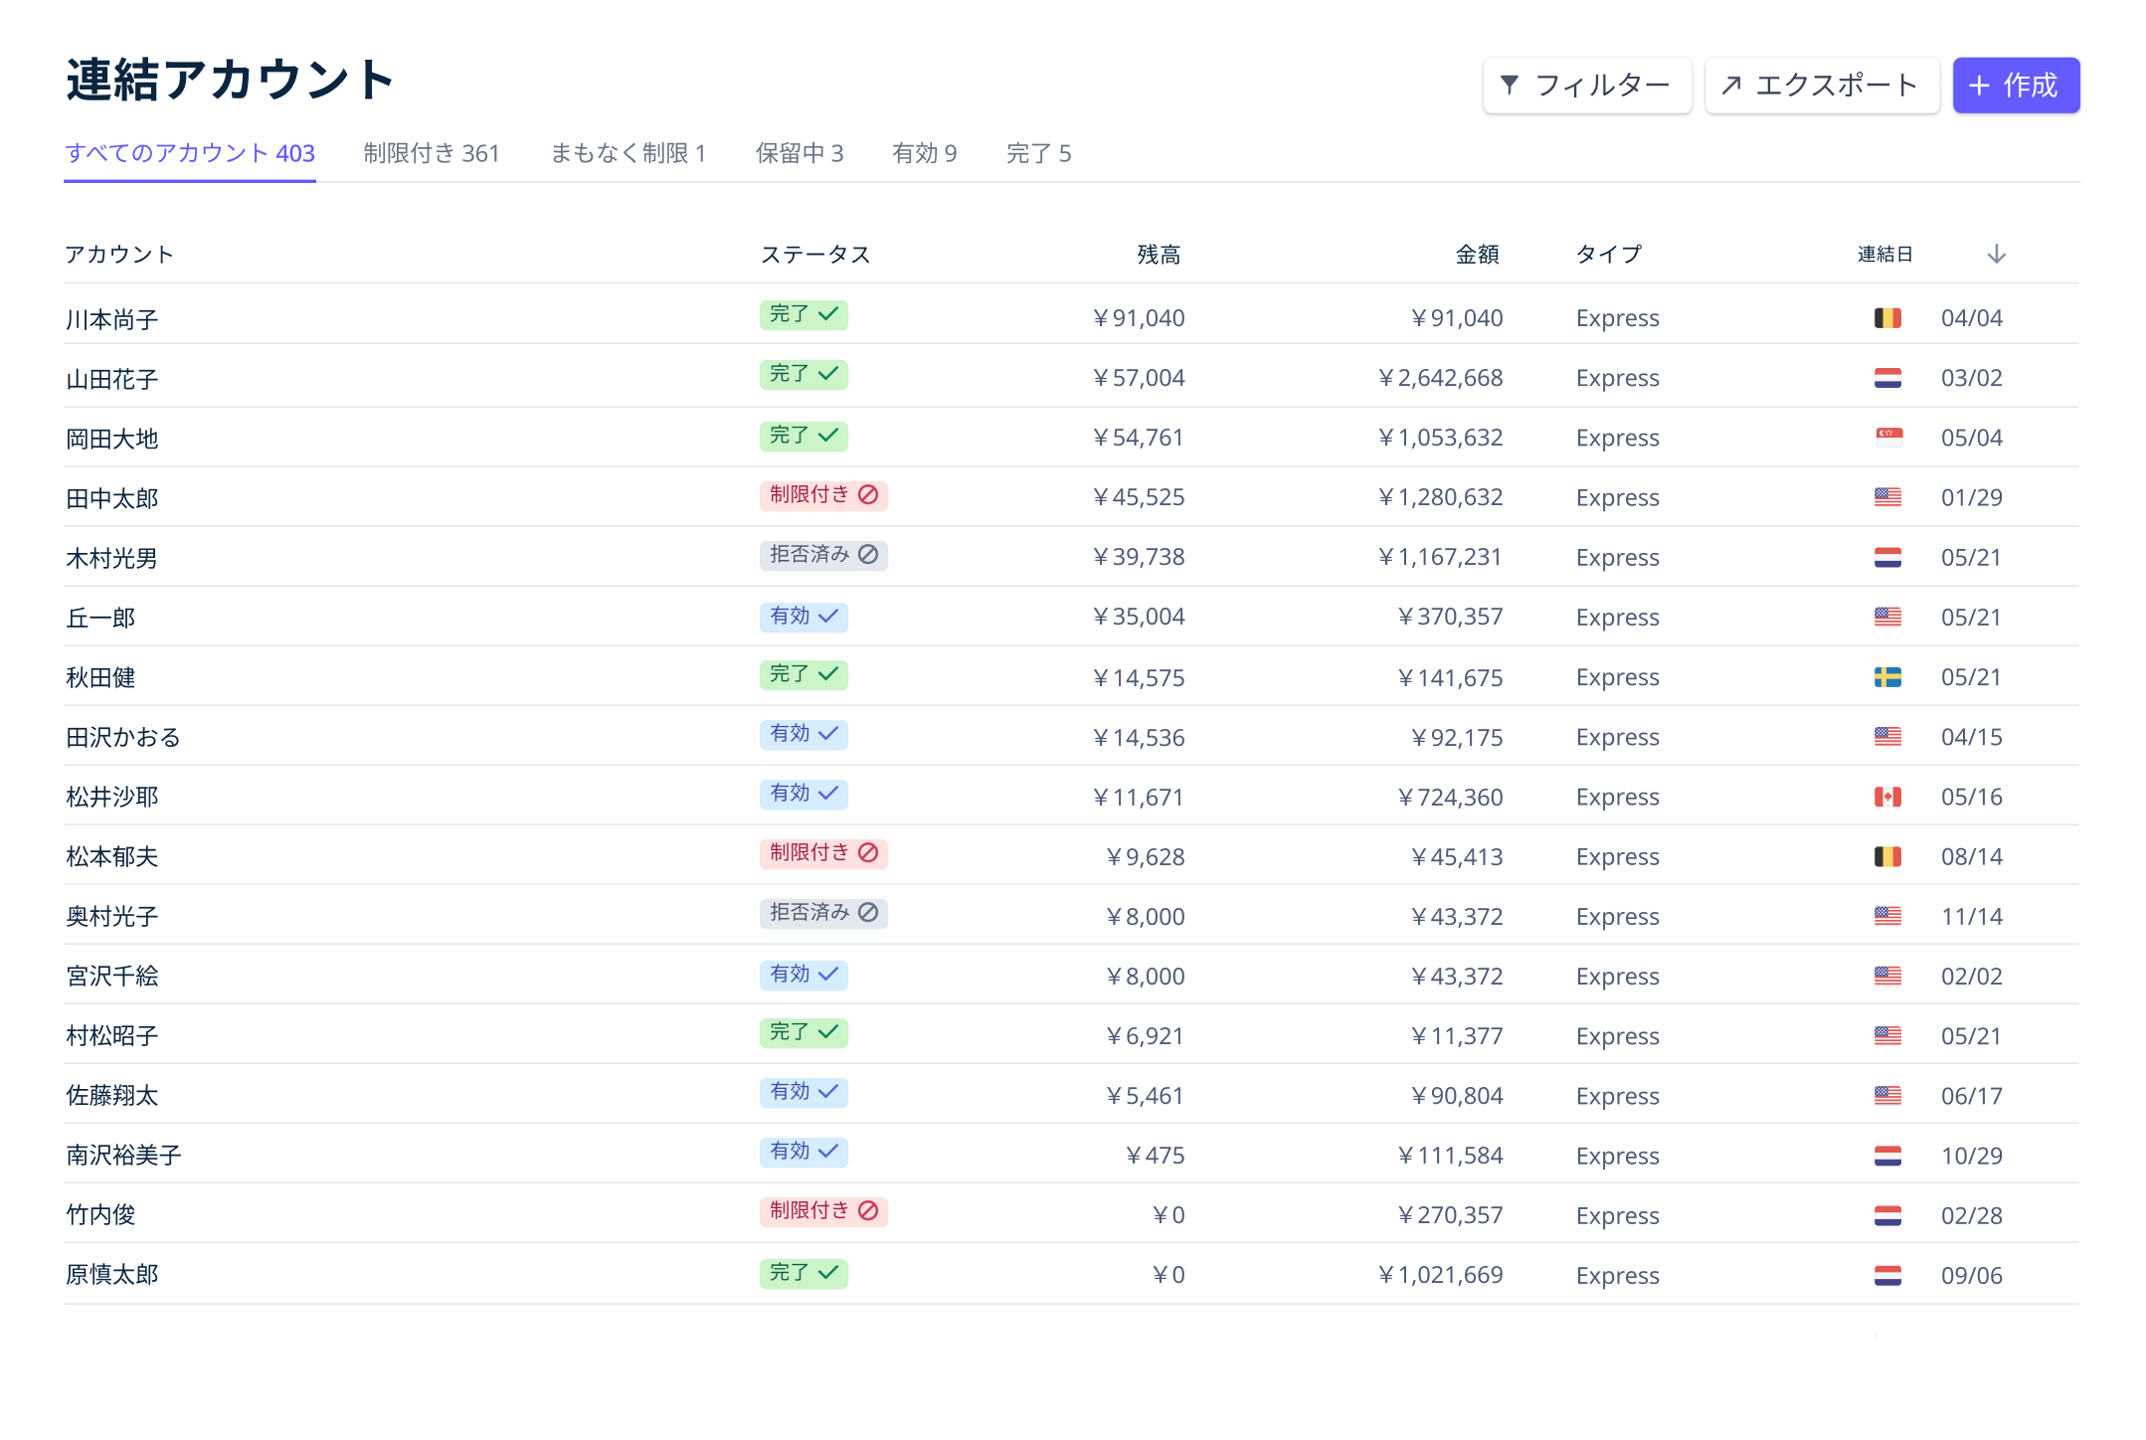Click 制限付き badge for 松本郁夫
Image resolution: width=2146 pixels, height=1440 pixels.
coord(823,852)
